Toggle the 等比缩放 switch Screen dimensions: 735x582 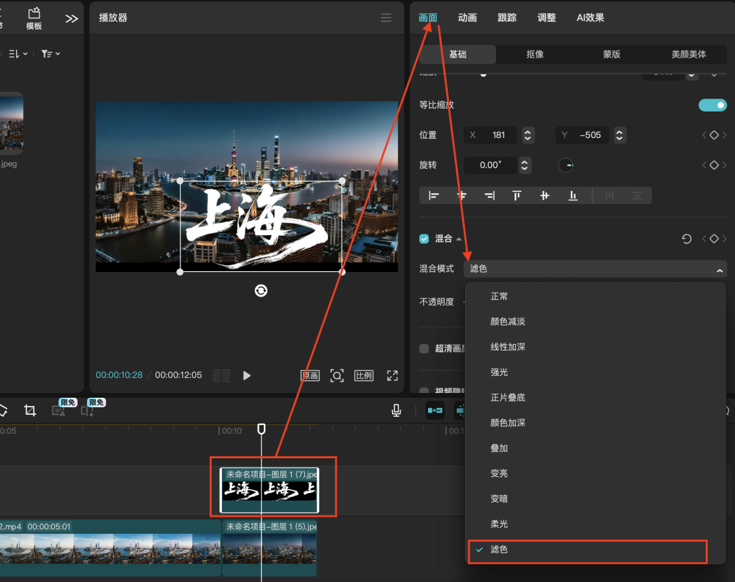(x=713, y=105)
